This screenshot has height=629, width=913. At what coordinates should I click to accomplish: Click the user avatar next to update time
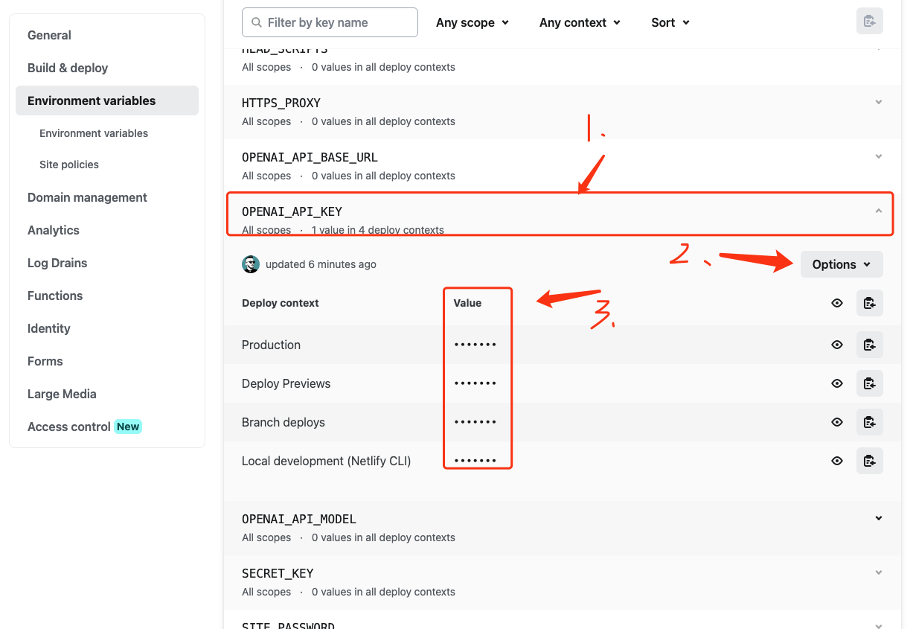(x=251, y=264)
